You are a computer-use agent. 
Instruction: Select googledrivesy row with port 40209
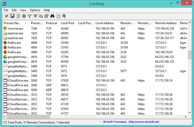[95, 61]
